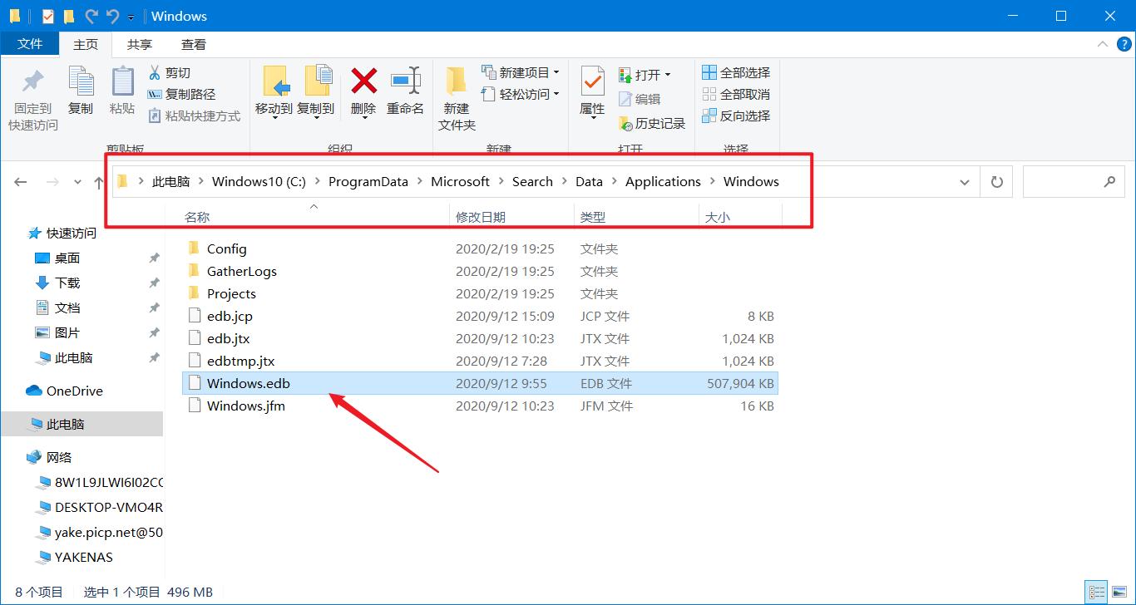Click the Cut (剪切) scissors icon
The width and height of the screenshot is (1136, 605).
155,73
